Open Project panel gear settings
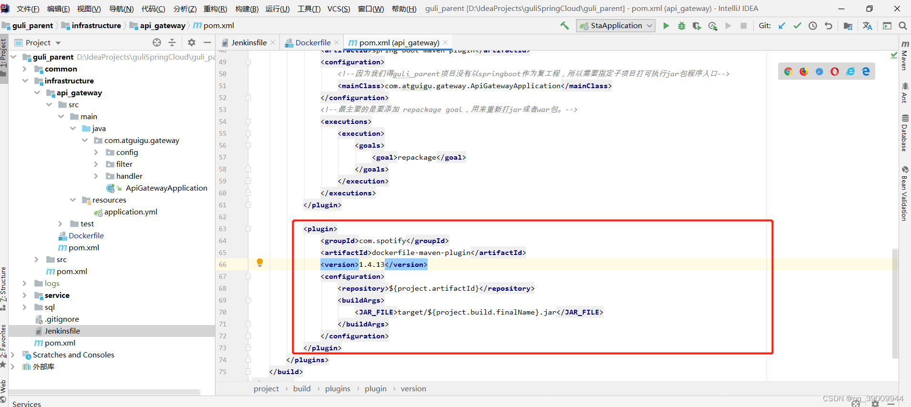This screenshot has height=407, width=911. tap(192, 42)
